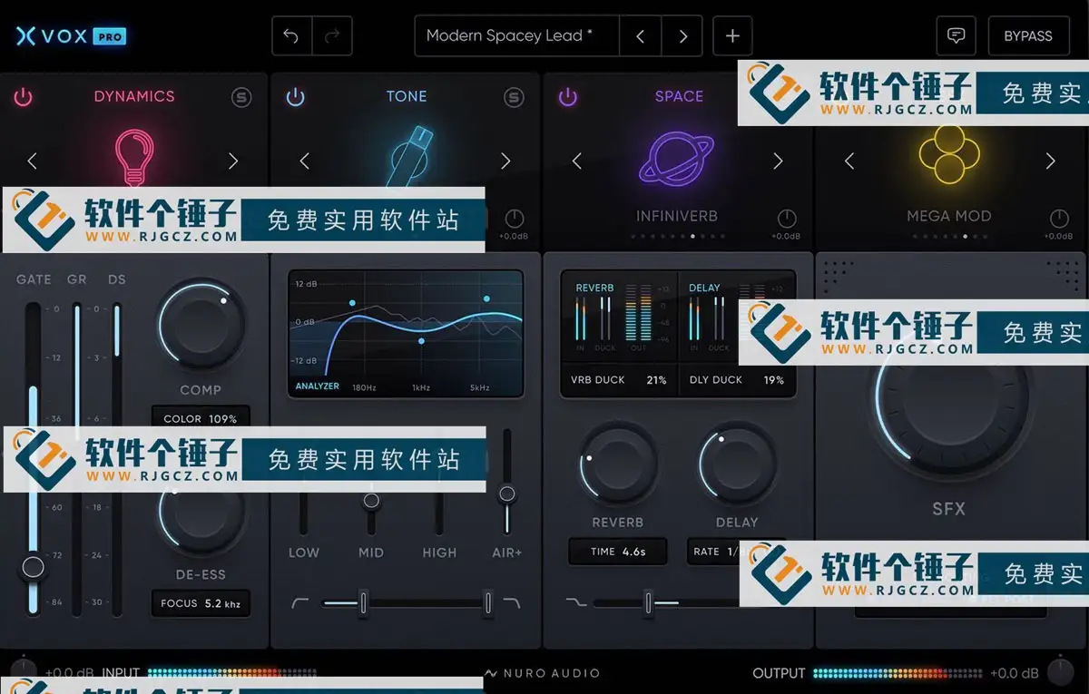Undo the last change
Screen dimensions: 1089x694
click(291, 36)
